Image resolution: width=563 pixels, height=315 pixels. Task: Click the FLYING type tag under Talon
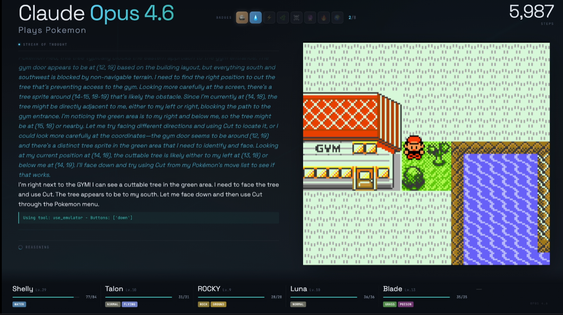coord(130,304)
